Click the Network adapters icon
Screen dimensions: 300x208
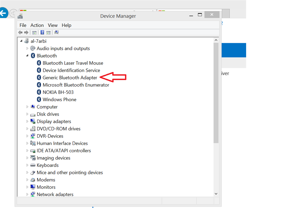pyautogui.click(x=33, y=194)
